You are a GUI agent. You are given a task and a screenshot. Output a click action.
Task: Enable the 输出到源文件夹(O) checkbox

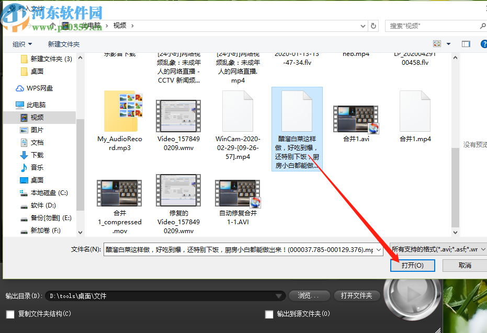click(269, 315)
